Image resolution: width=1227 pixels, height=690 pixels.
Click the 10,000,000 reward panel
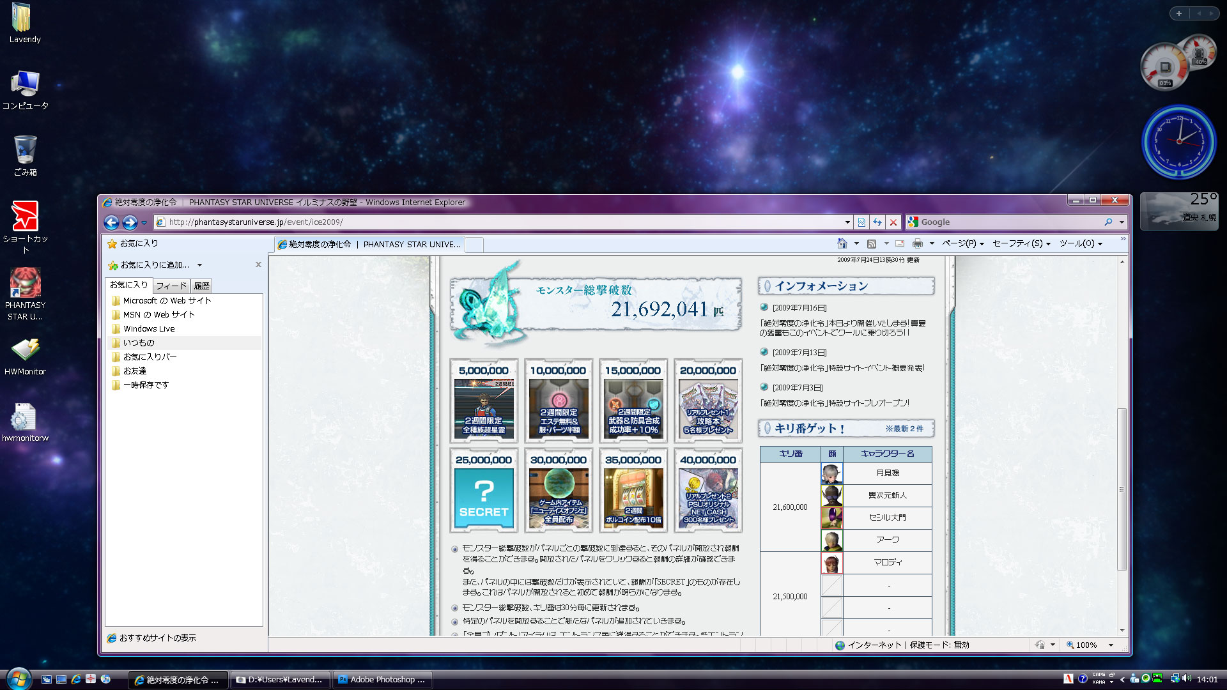[x=559, y=401]
